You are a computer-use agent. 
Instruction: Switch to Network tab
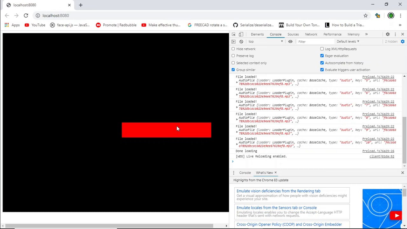[311, 34]
